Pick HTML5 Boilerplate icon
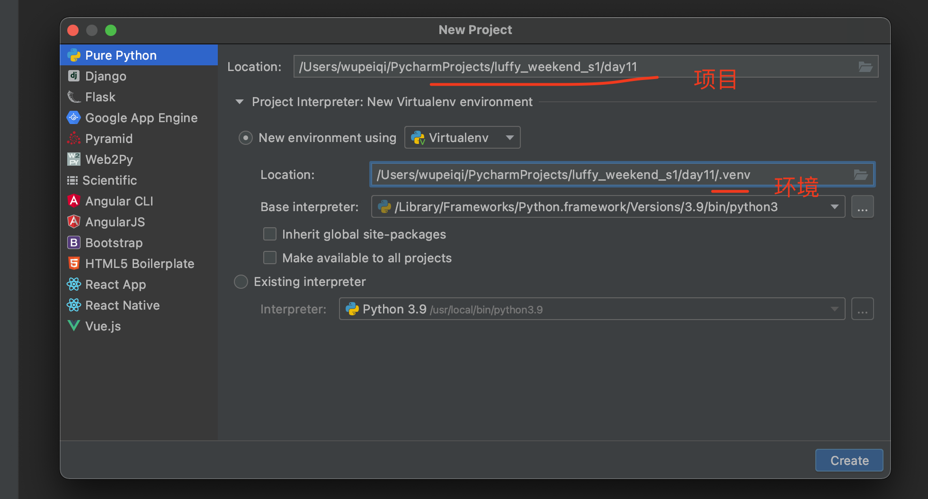The width and height of the screenshot is (928, 499). 74,263
